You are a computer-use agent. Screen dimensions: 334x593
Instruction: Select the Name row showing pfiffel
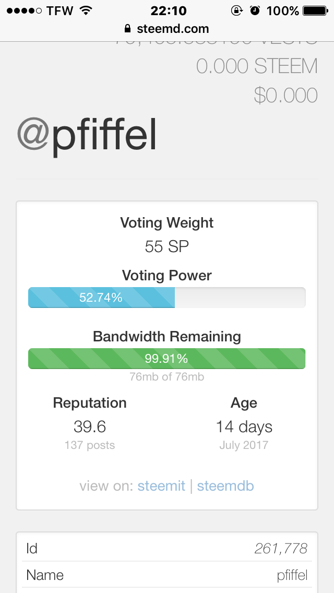pos(167,575)
